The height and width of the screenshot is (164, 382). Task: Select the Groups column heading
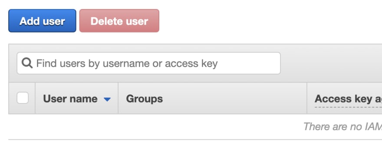145,99
